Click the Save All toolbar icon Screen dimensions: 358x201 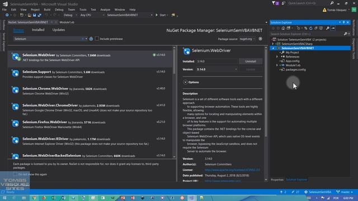[40, 15]
